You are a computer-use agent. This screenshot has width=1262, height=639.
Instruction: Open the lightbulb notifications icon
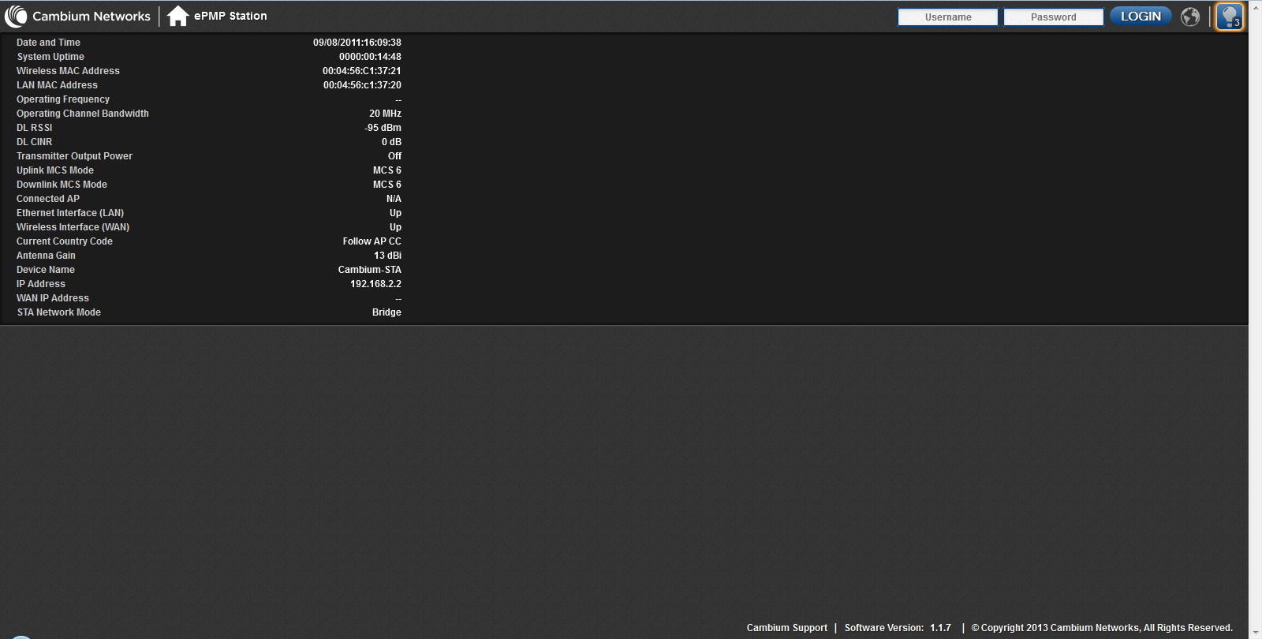(1229, 17)
